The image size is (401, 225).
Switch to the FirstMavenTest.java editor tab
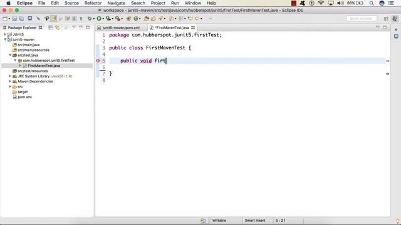[172, 27]
